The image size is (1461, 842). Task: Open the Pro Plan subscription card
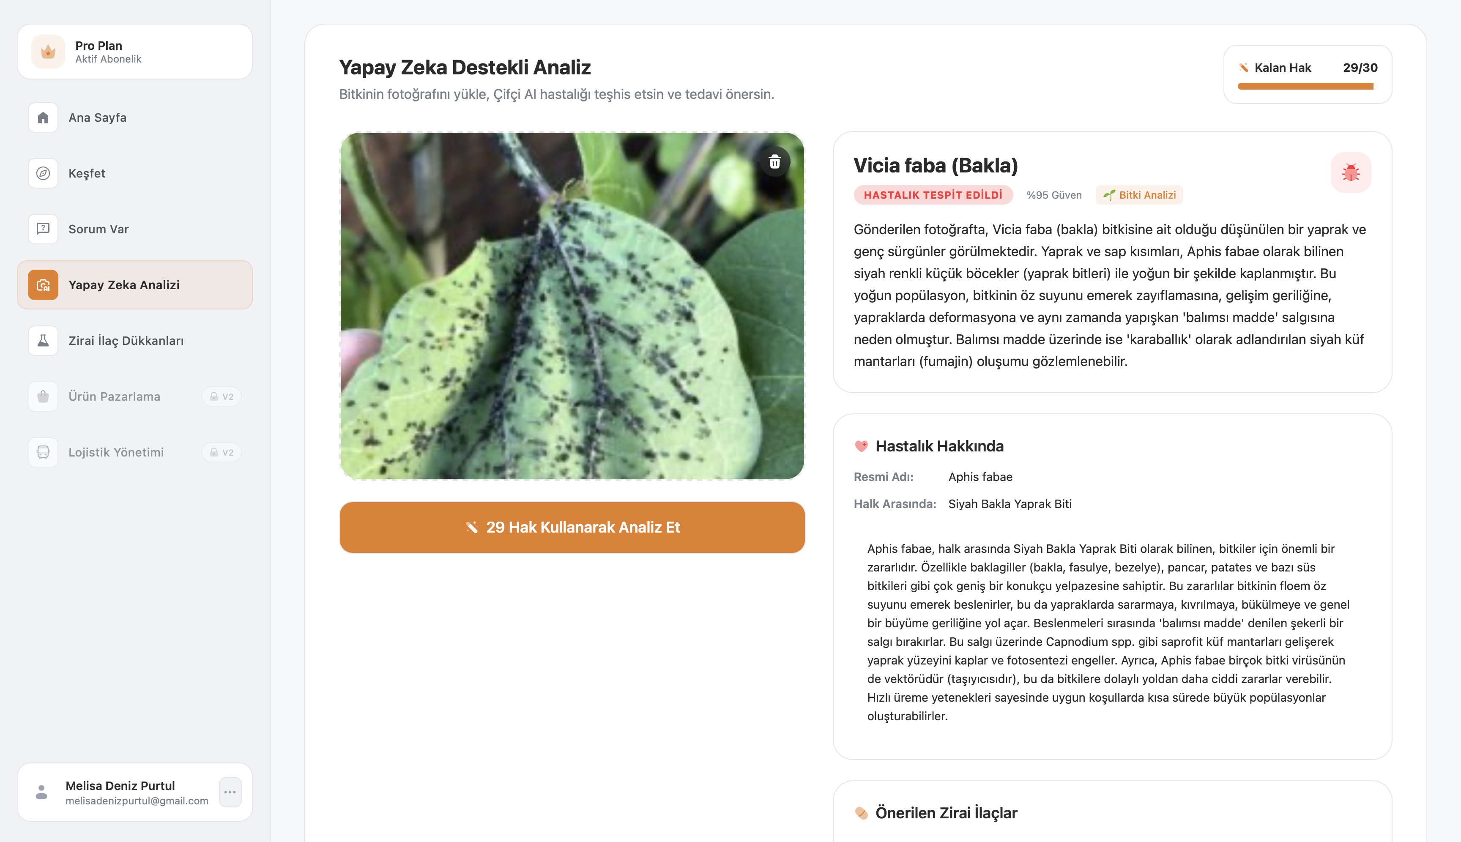pos(135,52)
